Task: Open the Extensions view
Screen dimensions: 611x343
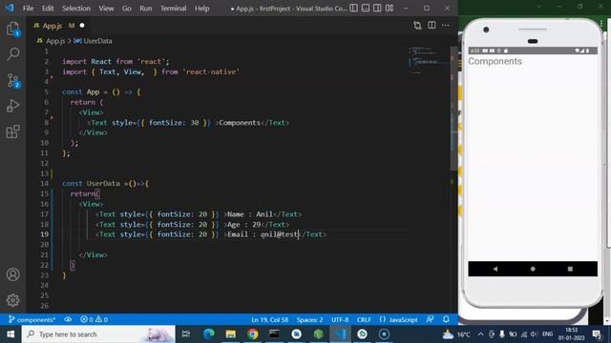Action: click(12, 131)
